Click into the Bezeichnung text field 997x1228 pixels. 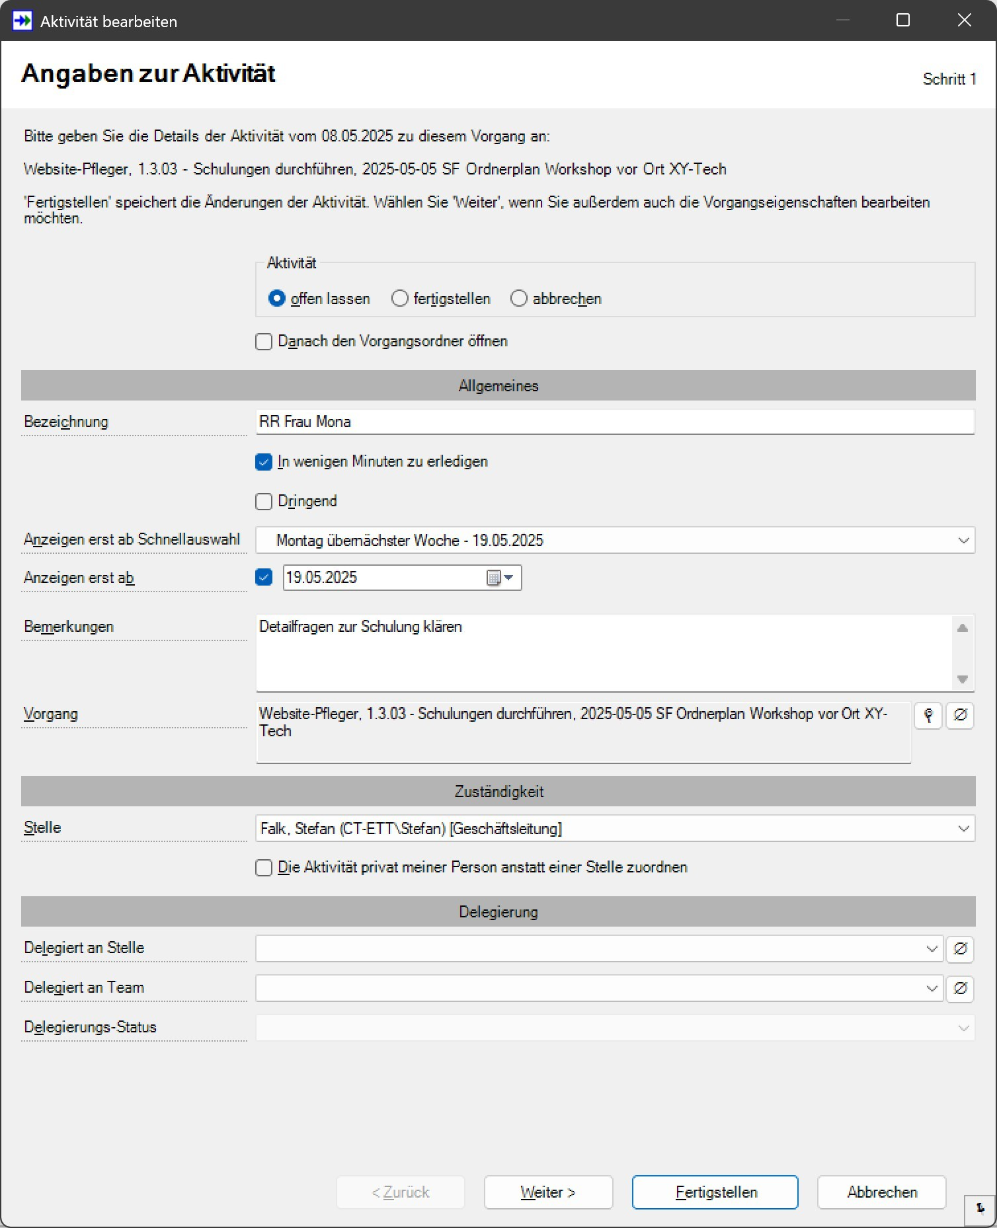[615, 422]
